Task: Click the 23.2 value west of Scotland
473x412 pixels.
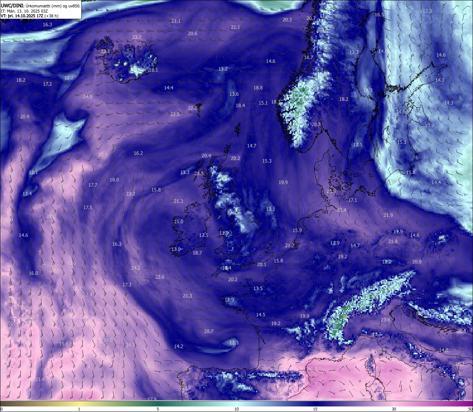Action: (x=130, y=194)
